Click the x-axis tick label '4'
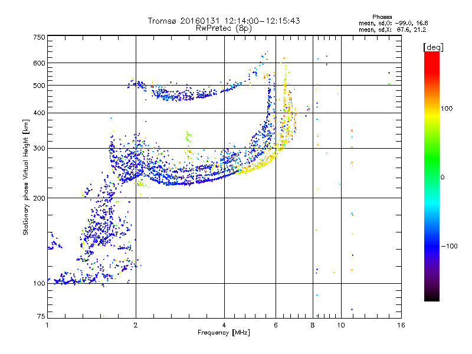This screenshot has height=354, width=472. [x=224, y=325]
